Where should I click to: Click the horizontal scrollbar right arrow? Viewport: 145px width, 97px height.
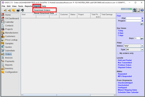[x=115, y=95]
